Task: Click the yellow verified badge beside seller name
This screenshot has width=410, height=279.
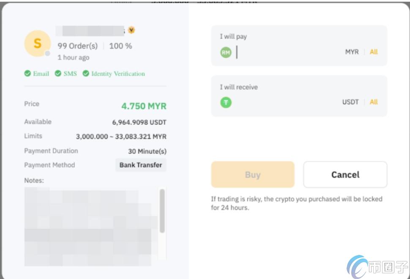Action: 132,30
